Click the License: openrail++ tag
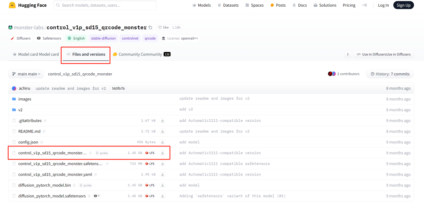 point(180,38)
